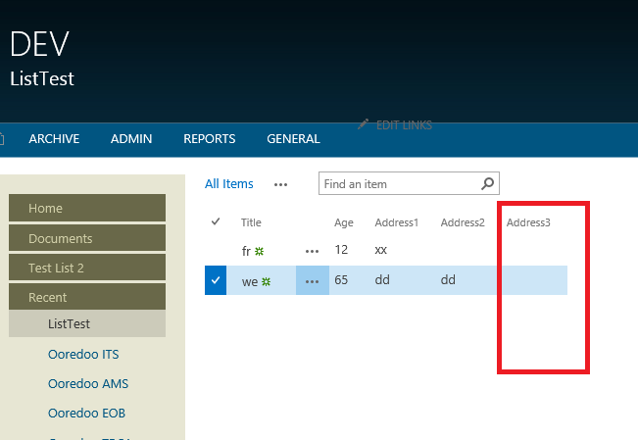
Task: Click the ListTest page heading
Action: 42,78
